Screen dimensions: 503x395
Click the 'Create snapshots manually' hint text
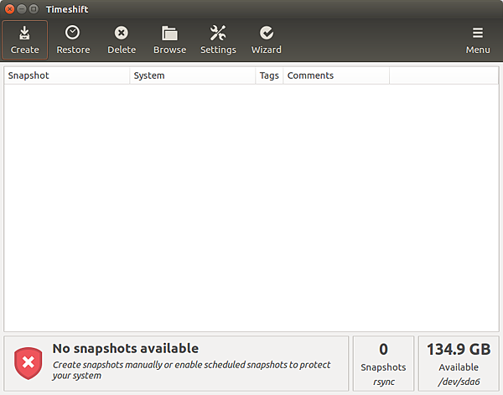191,370
